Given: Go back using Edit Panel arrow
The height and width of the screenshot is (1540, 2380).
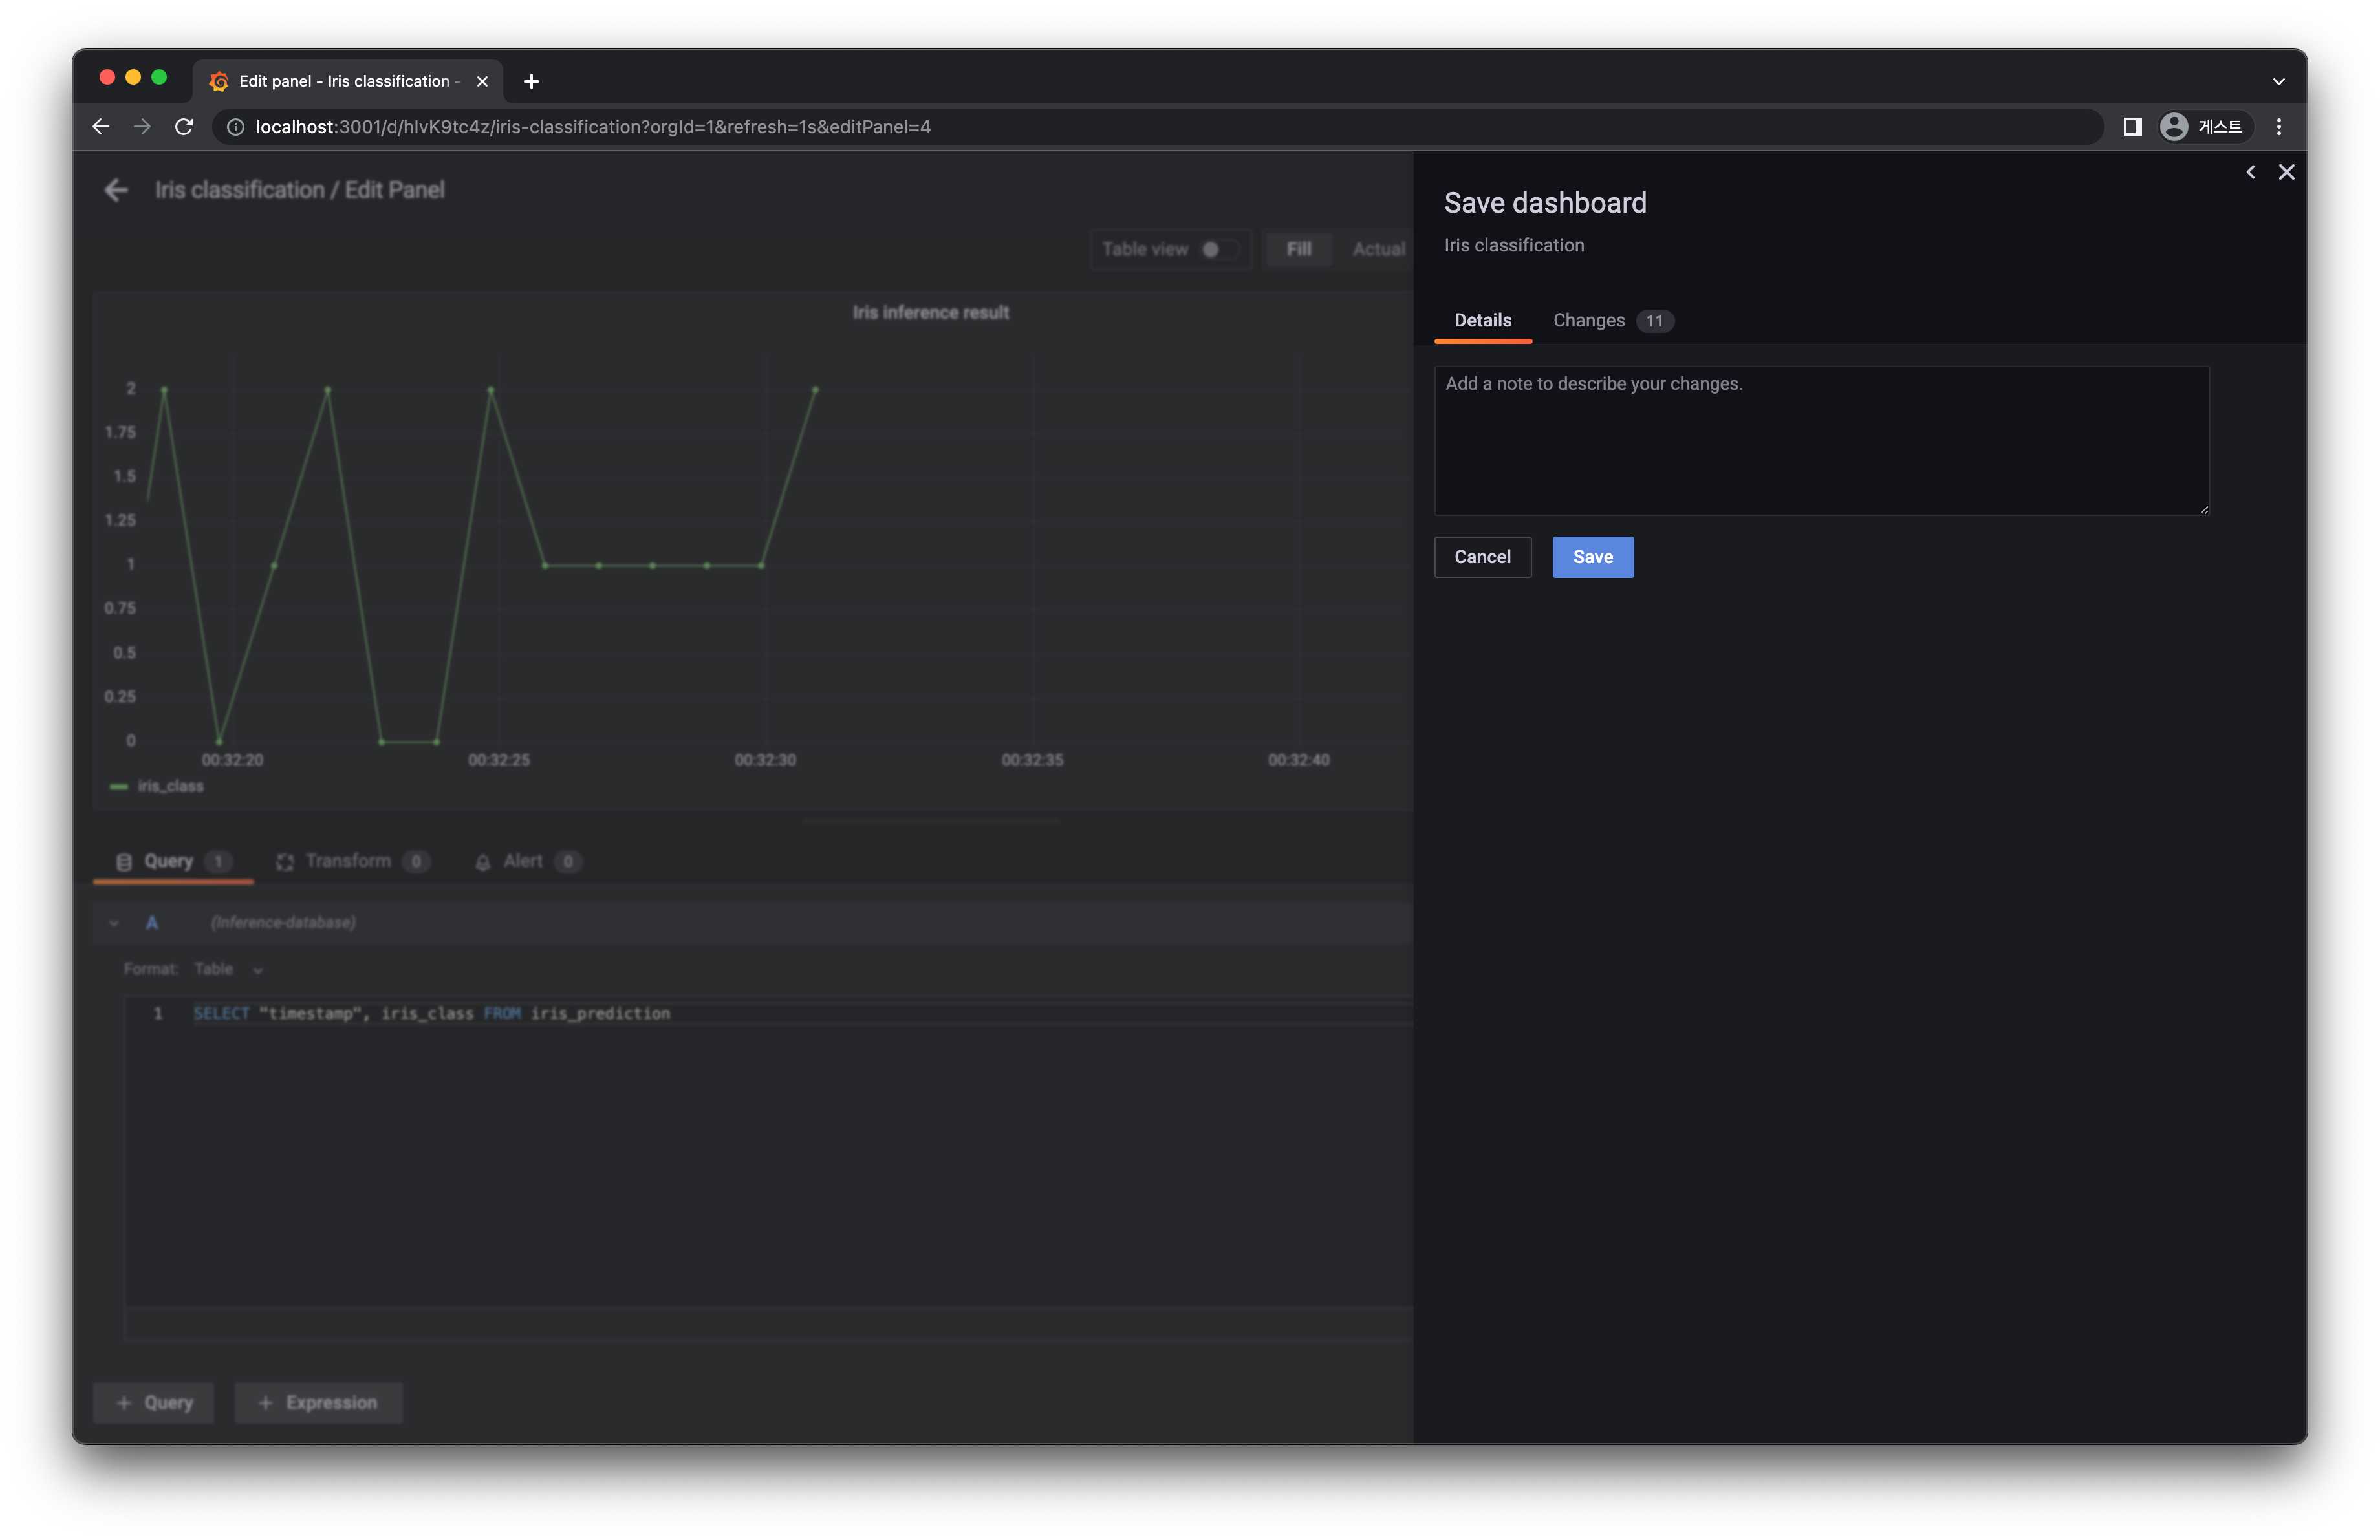Looking at the screenshot, I should pos(116,190).
